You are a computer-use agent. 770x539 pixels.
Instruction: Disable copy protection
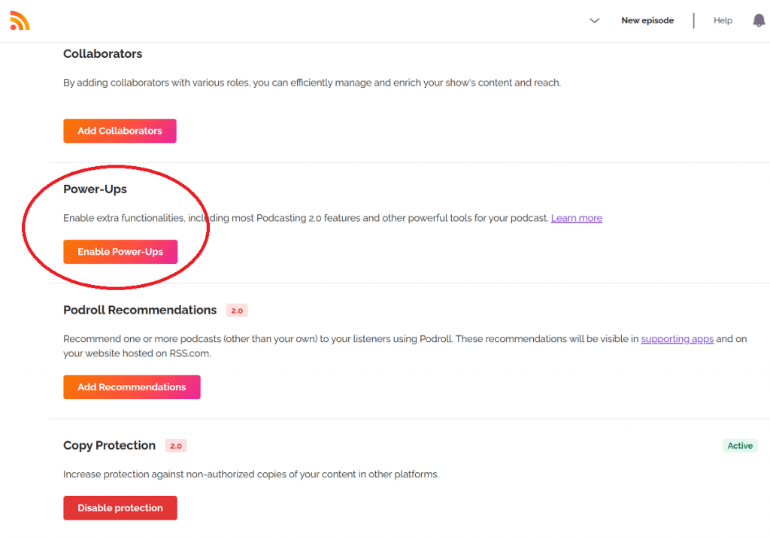pyautogui.click(x=120, y=508)
